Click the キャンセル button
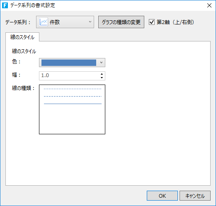Viewport: 216px width, 206px height. (195, 196)
